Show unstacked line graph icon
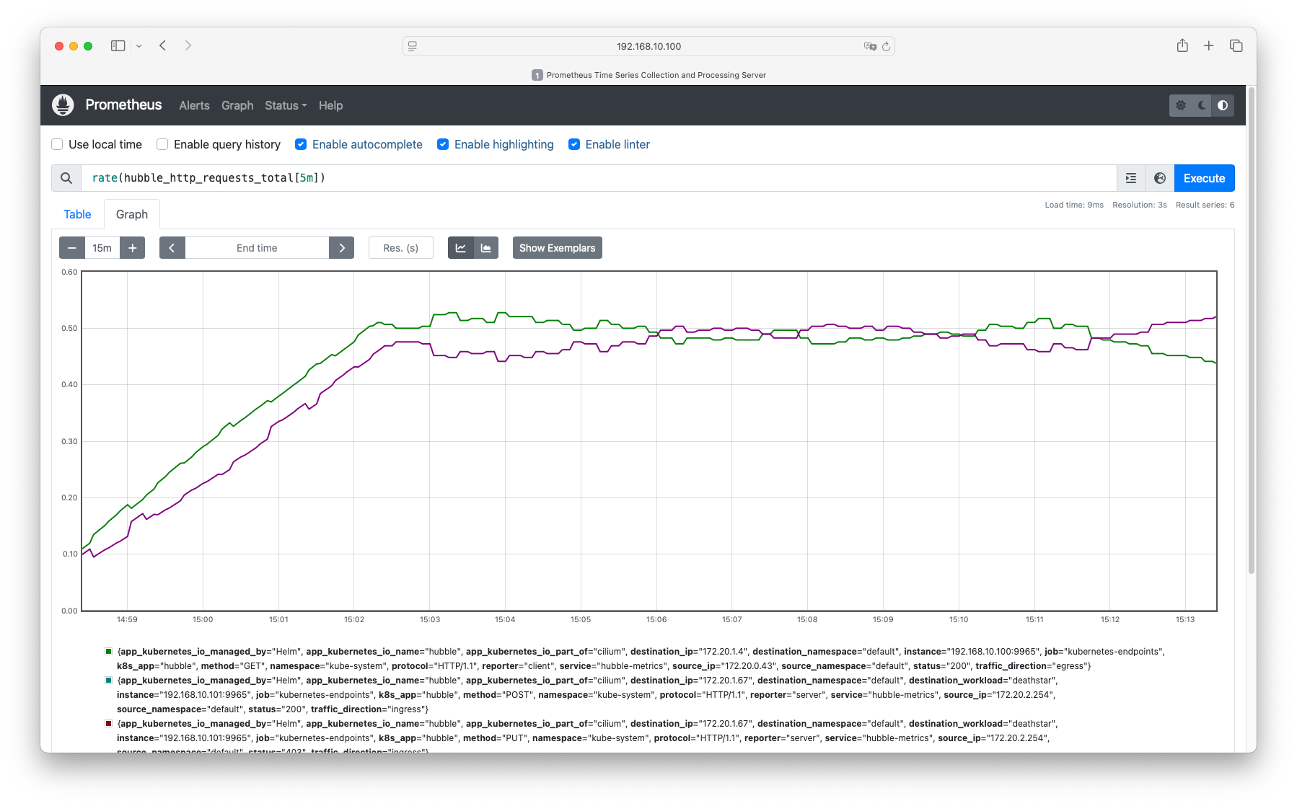The height and width of the screenshot is (806, 1297). click(461, 248)
